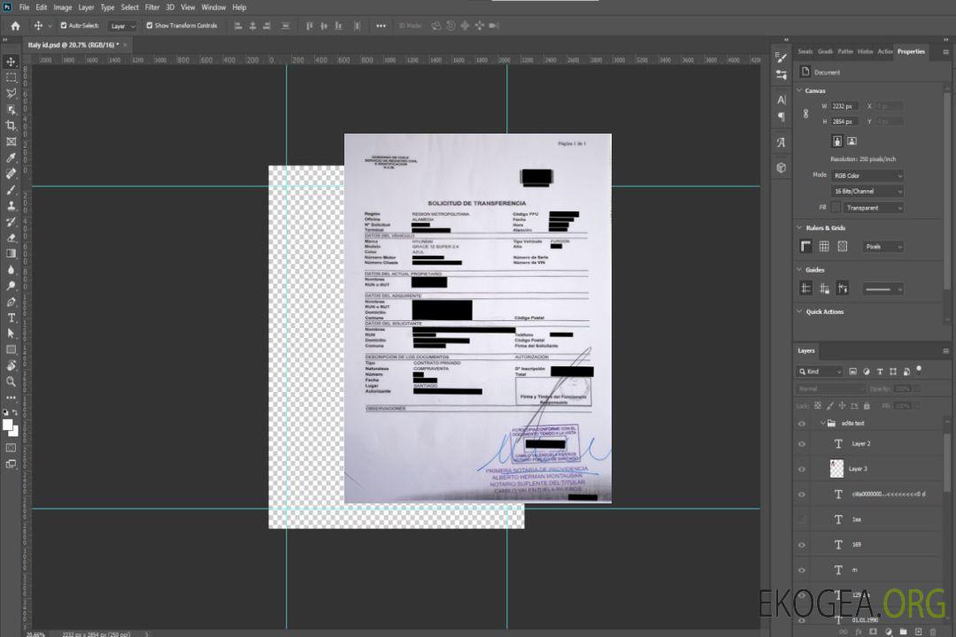Toggle the Auto-Select checkbox
The width and height of the screenshot is (956, 637).
(64, 26)
